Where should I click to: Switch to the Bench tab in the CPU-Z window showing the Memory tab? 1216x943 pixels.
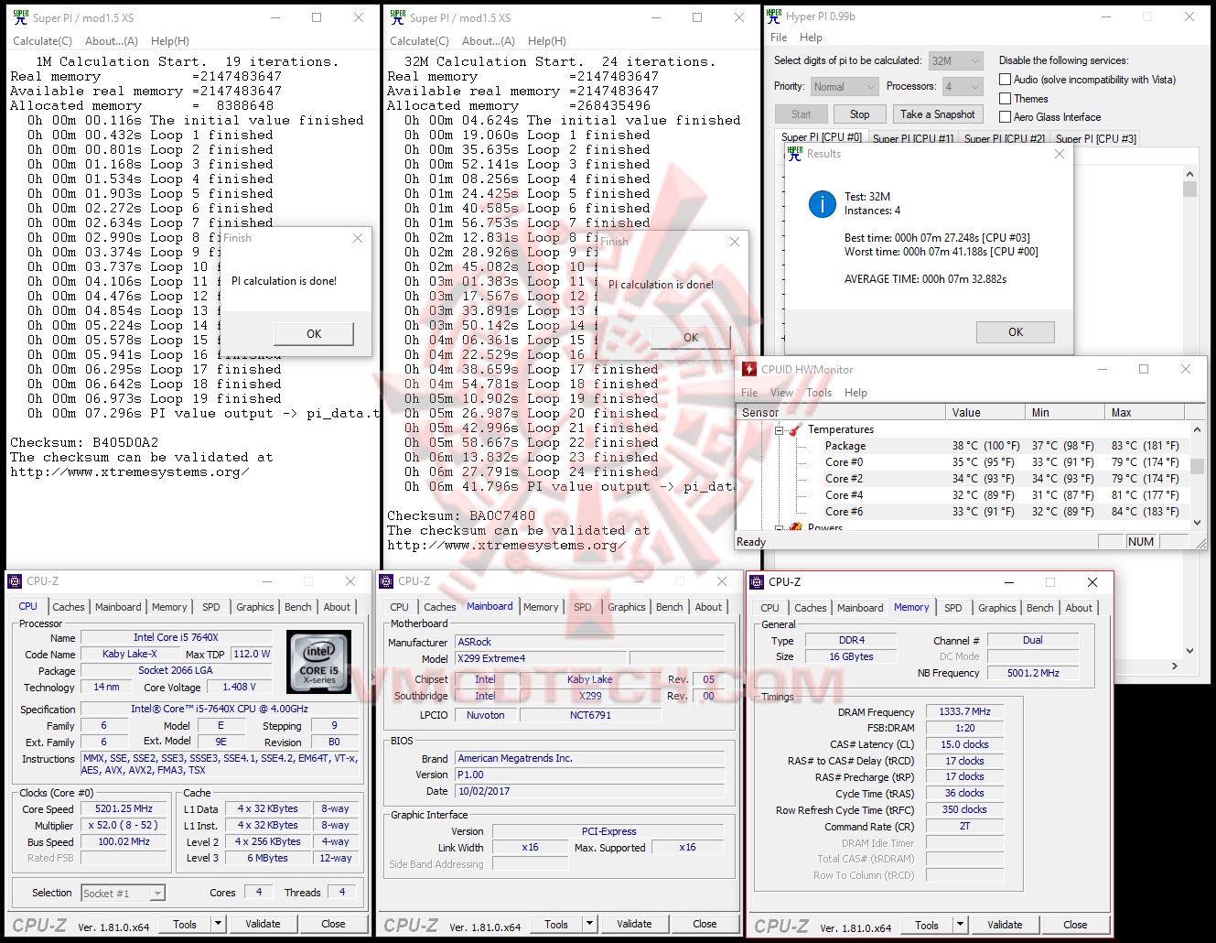coord(1039,608)
